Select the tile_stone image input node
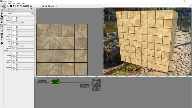The width and height of the screenshot is (192, 108). [41, 82]
